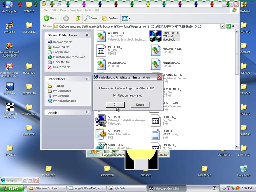Click the Copy this file link
This screenshot has height=192, width=256.
pos(61,52)
